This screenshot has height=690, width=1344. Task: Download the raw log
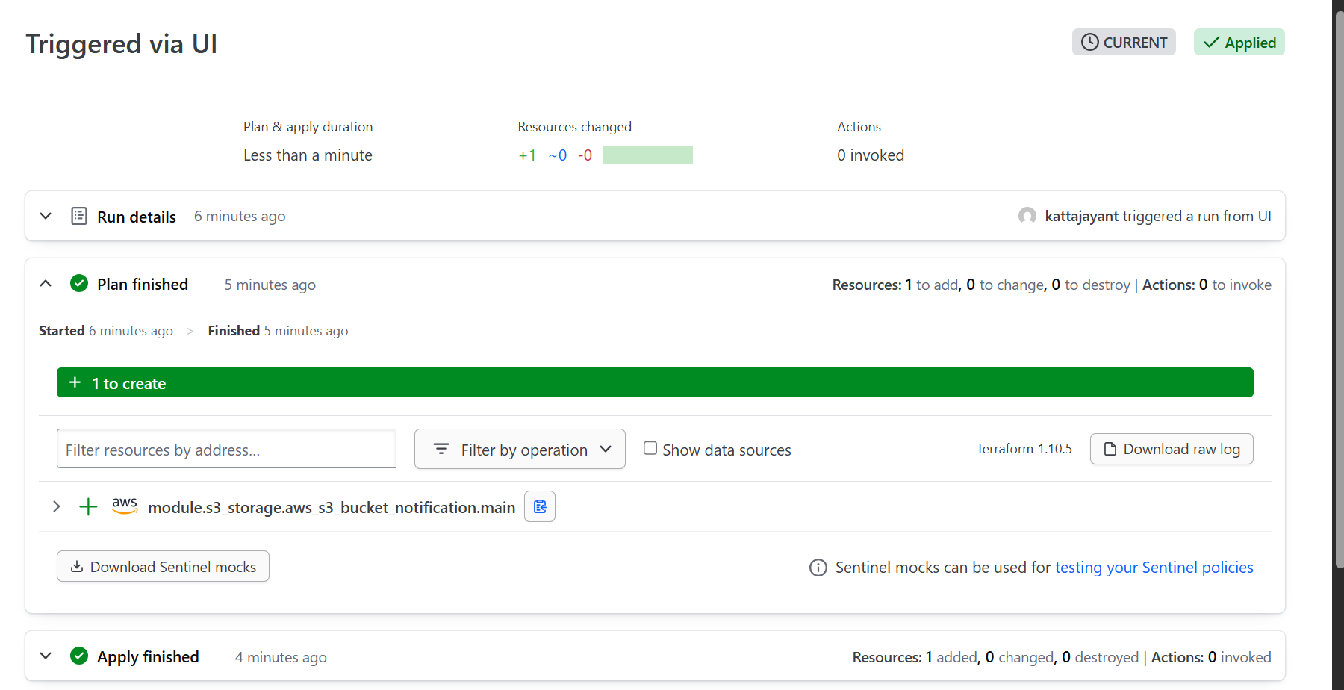[x=1172, y=449]
